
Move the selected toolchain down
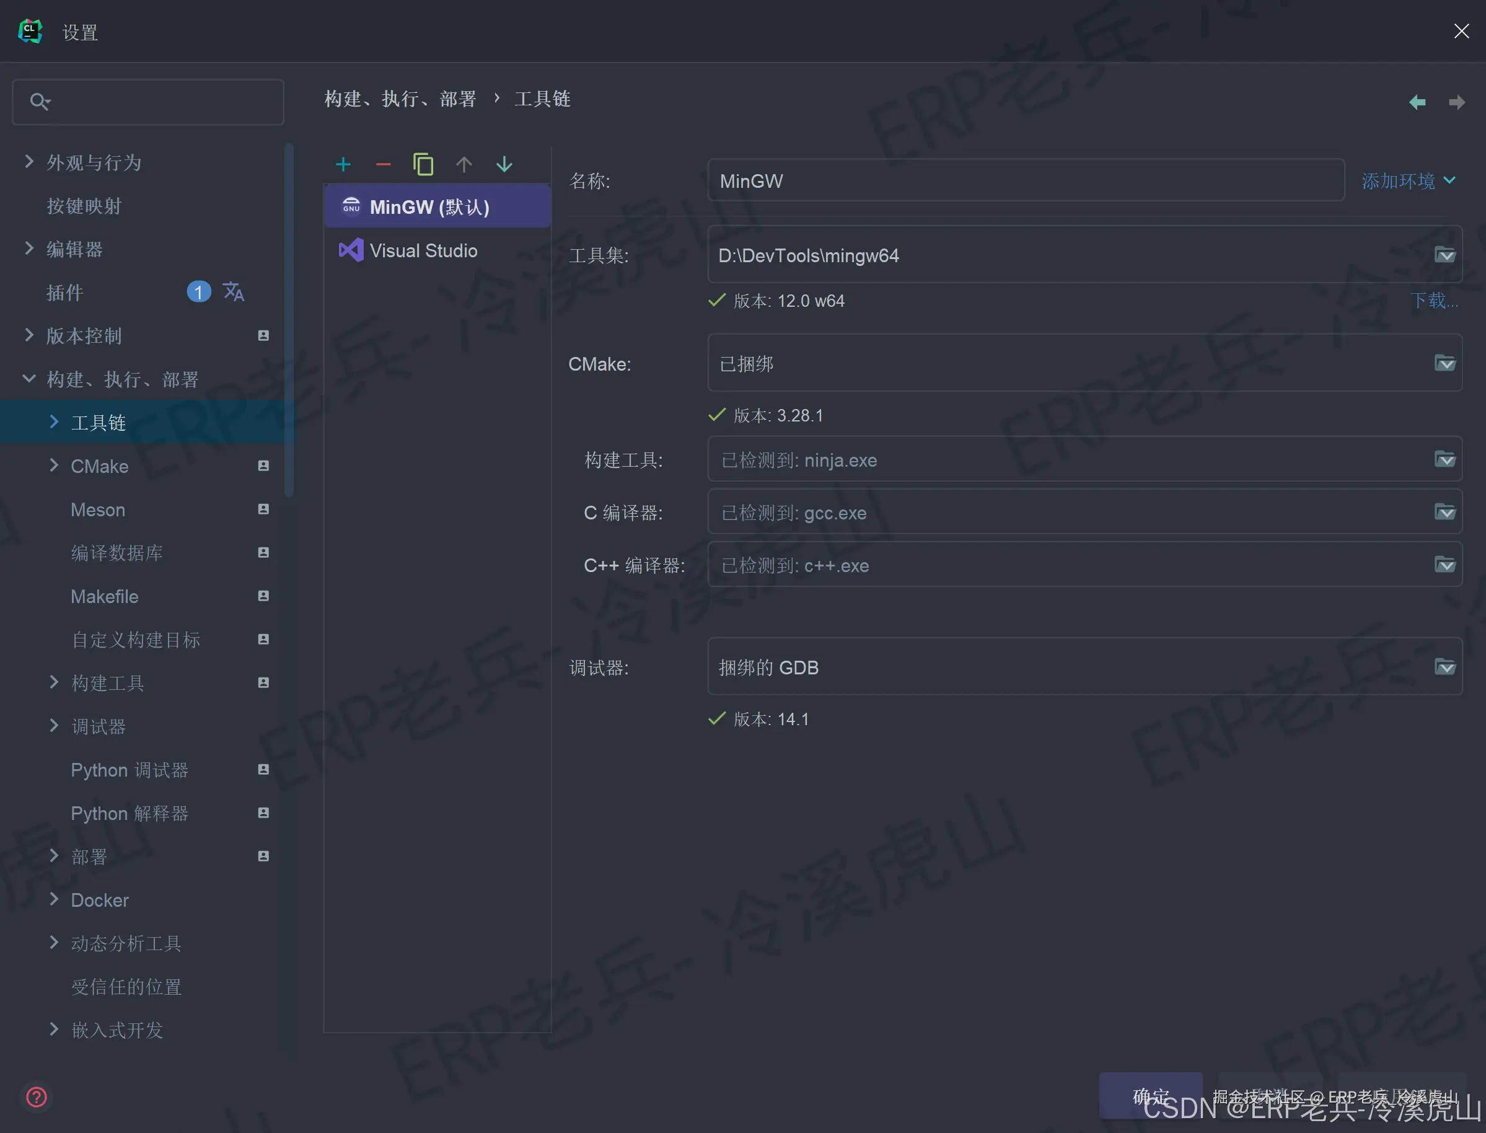(504, 164)
